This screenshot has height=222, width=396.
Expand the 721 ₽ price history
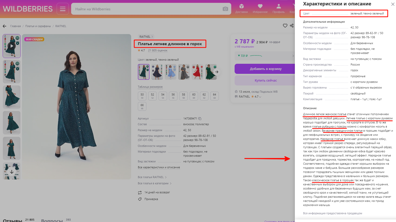click(293, 56)
